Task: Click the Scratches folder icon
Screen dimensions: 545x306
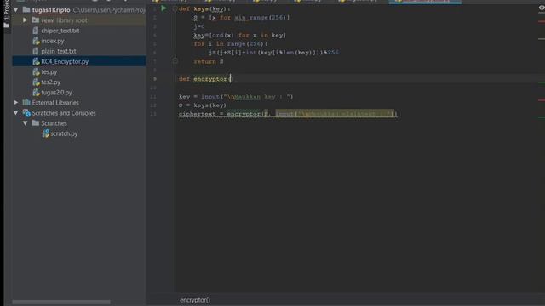Action: click(x=36, y=123)
